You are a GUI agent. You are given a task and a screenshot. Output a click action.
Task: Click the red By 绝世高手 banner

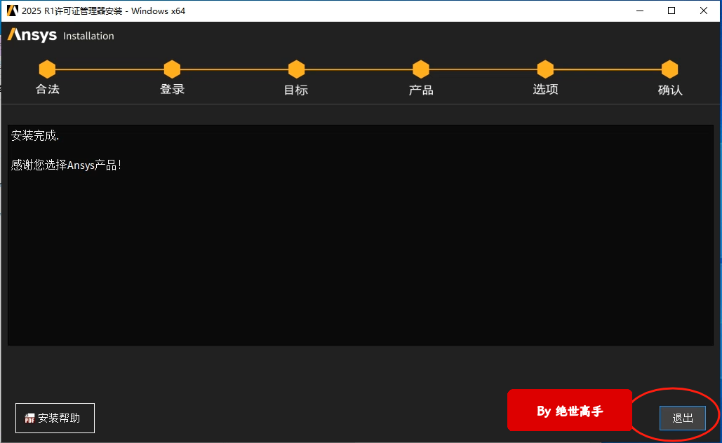point(570,411)
